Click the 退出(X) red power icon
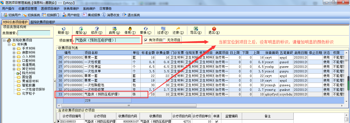 (214, 29)
